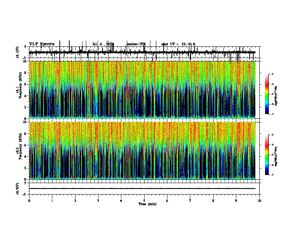This screenshot has width=292, height=225.
Task: Click tick label 7 on Time axis
Action: (x=190, y=201)
